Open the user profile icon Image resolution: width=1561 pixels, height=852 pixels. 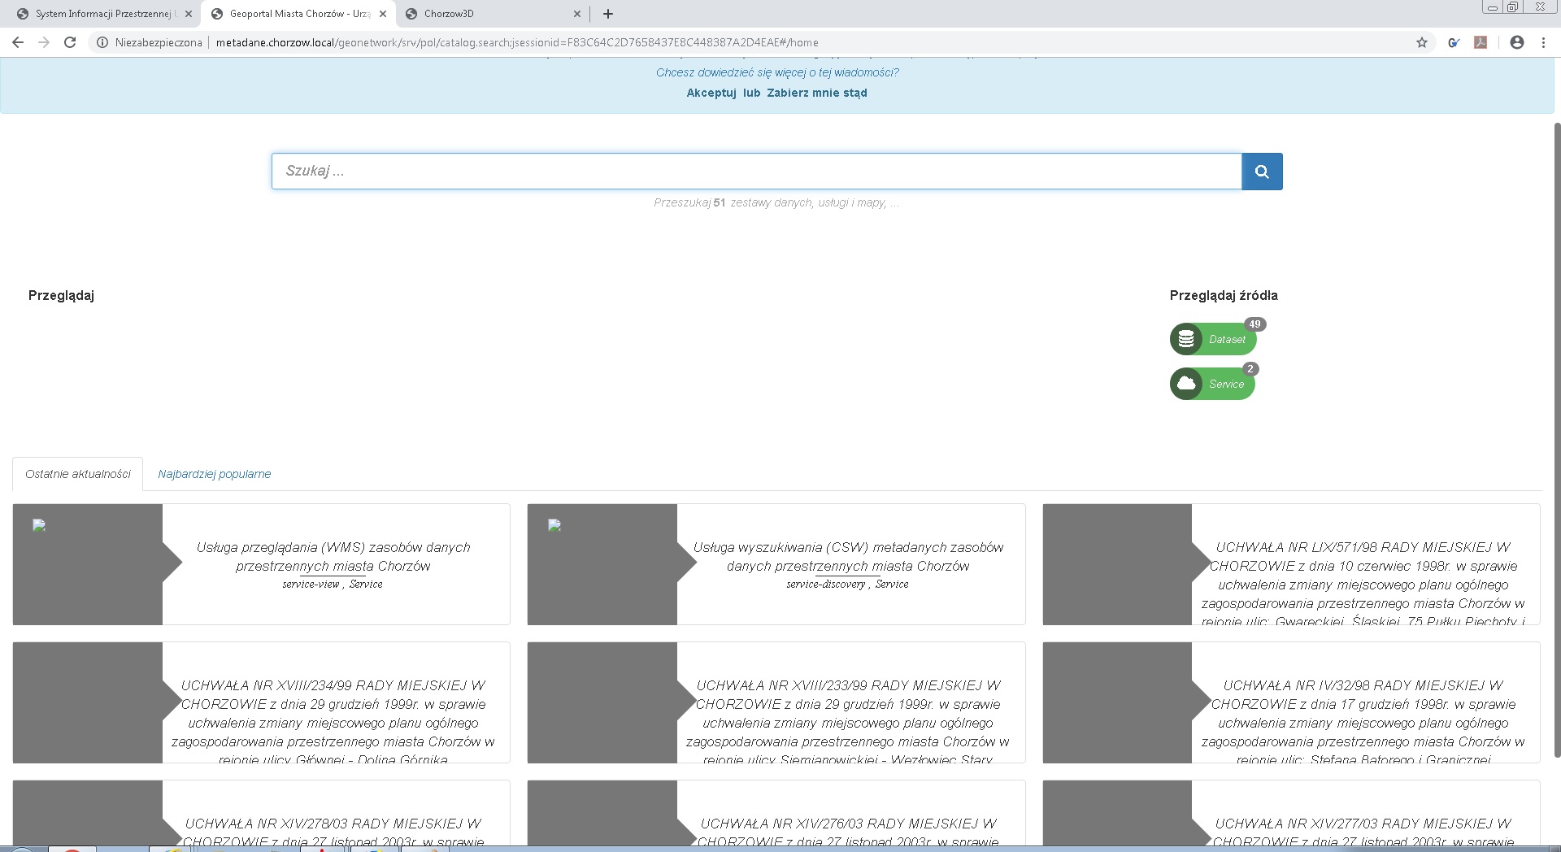1517,42
